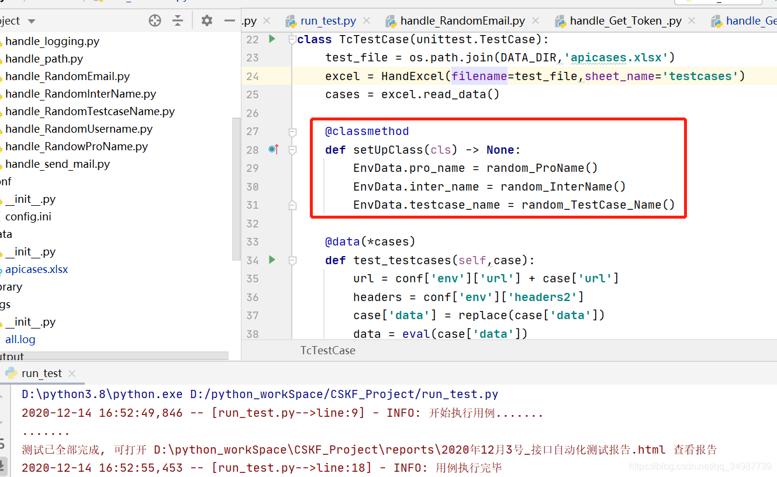This screenshot has height=477, width=777.
Task: Fold test_testcases method at line 34
Action: click(292, 260)
